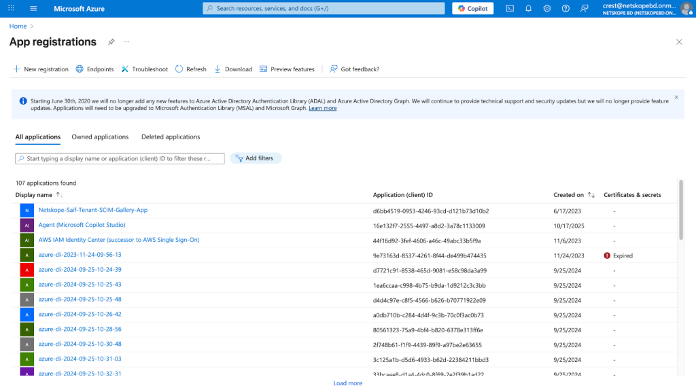Image resolution: width=696 pixels, height=392 pixels.
Task: Open azure-cli-2024-09-25-10-28-56
Action: 80,329
